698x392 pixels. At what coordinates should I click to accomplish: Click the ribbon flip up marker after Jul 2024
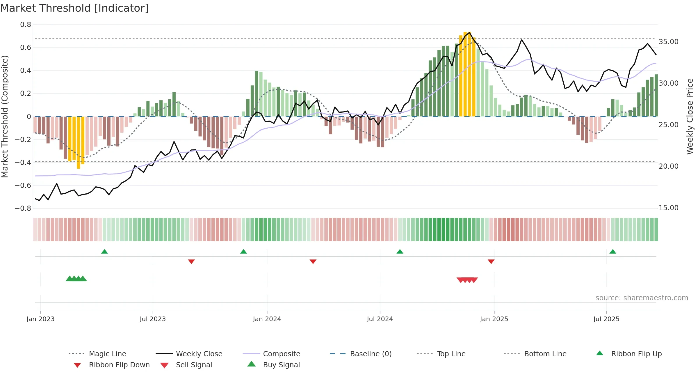400,251
